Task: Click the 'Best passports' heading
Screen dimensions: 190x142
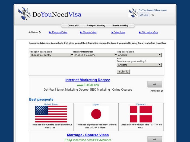Action: coord(41,99)
